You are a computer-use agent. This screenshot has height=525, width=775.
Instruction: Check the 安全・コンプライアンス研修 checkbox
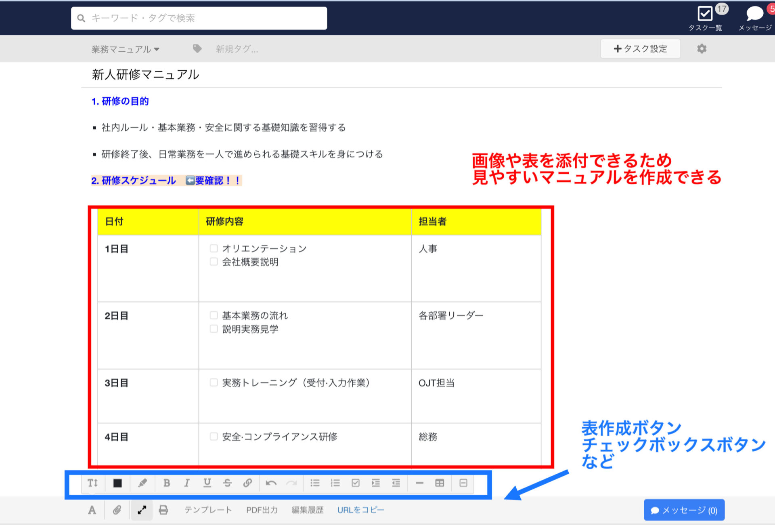[214, 436]
